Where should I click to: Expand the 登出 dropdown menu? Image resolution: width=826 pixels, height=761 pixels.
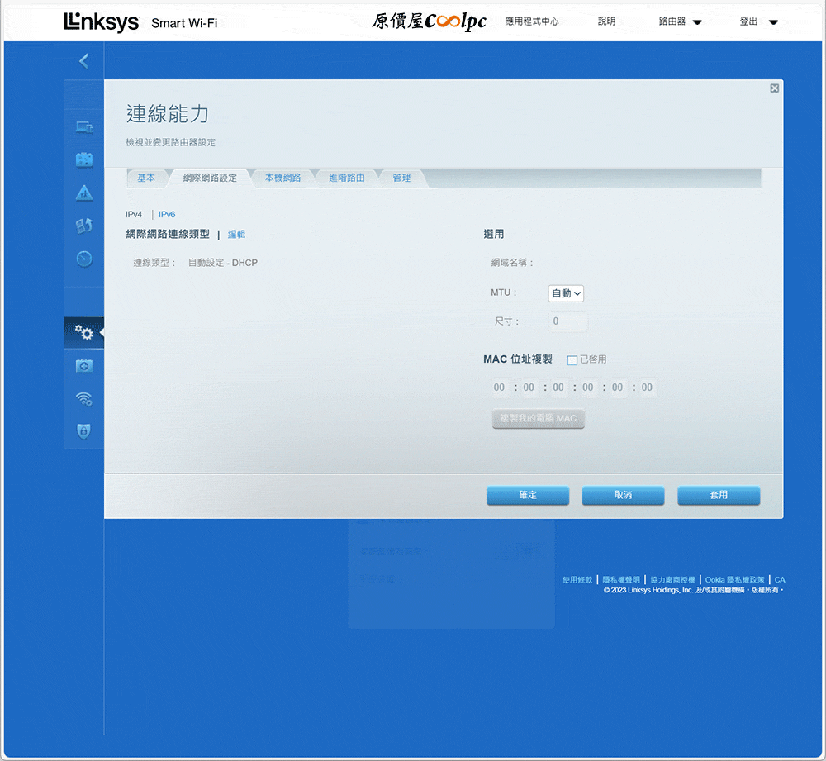758,22
